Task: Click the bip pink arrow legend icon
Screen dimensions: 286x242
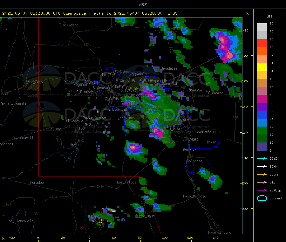Action: click(x=262, y=182)
